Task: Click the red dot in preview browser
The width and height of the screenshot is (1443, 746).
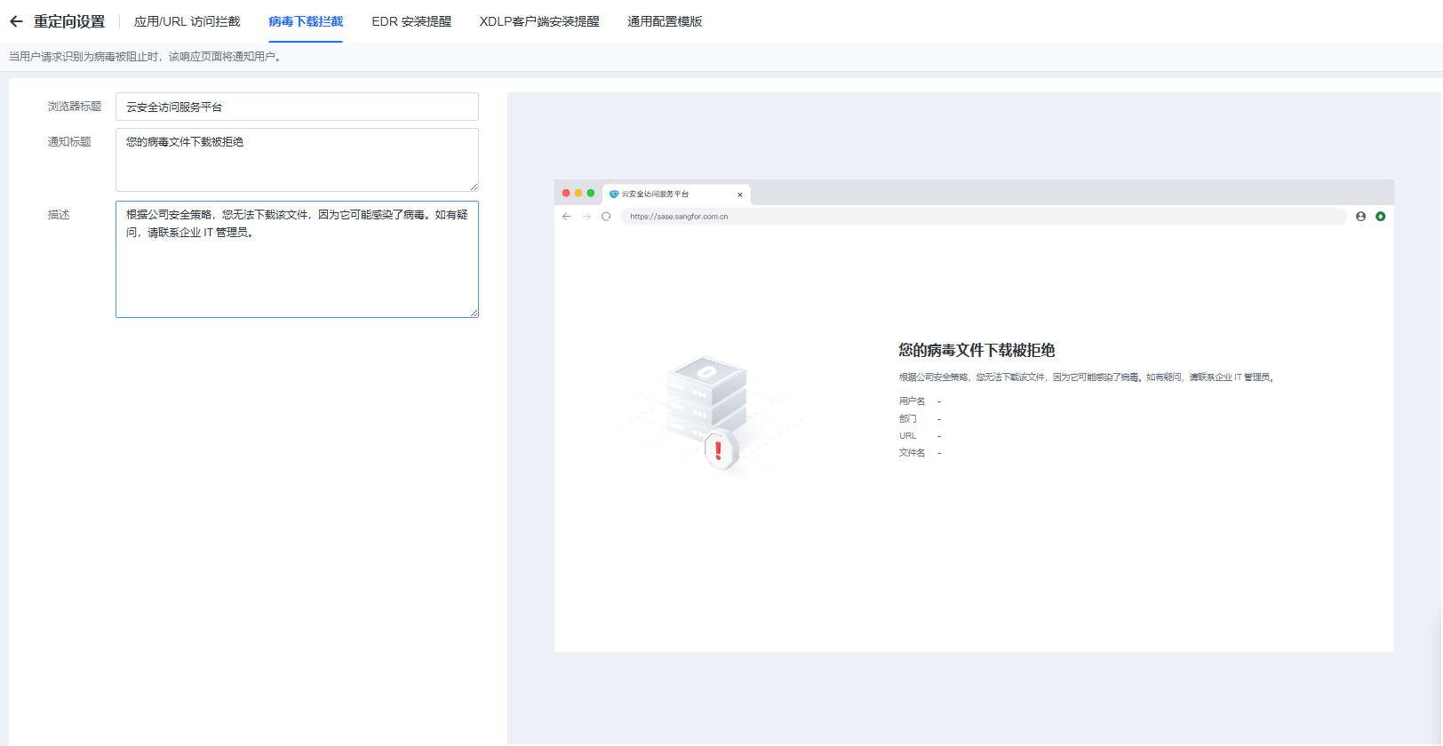Action: pyautogui.click(x=566, y=193)
